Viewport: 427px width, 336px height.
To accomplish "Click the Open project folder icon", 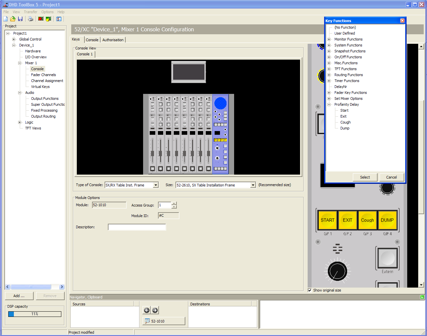I will [x=13, y=19].
